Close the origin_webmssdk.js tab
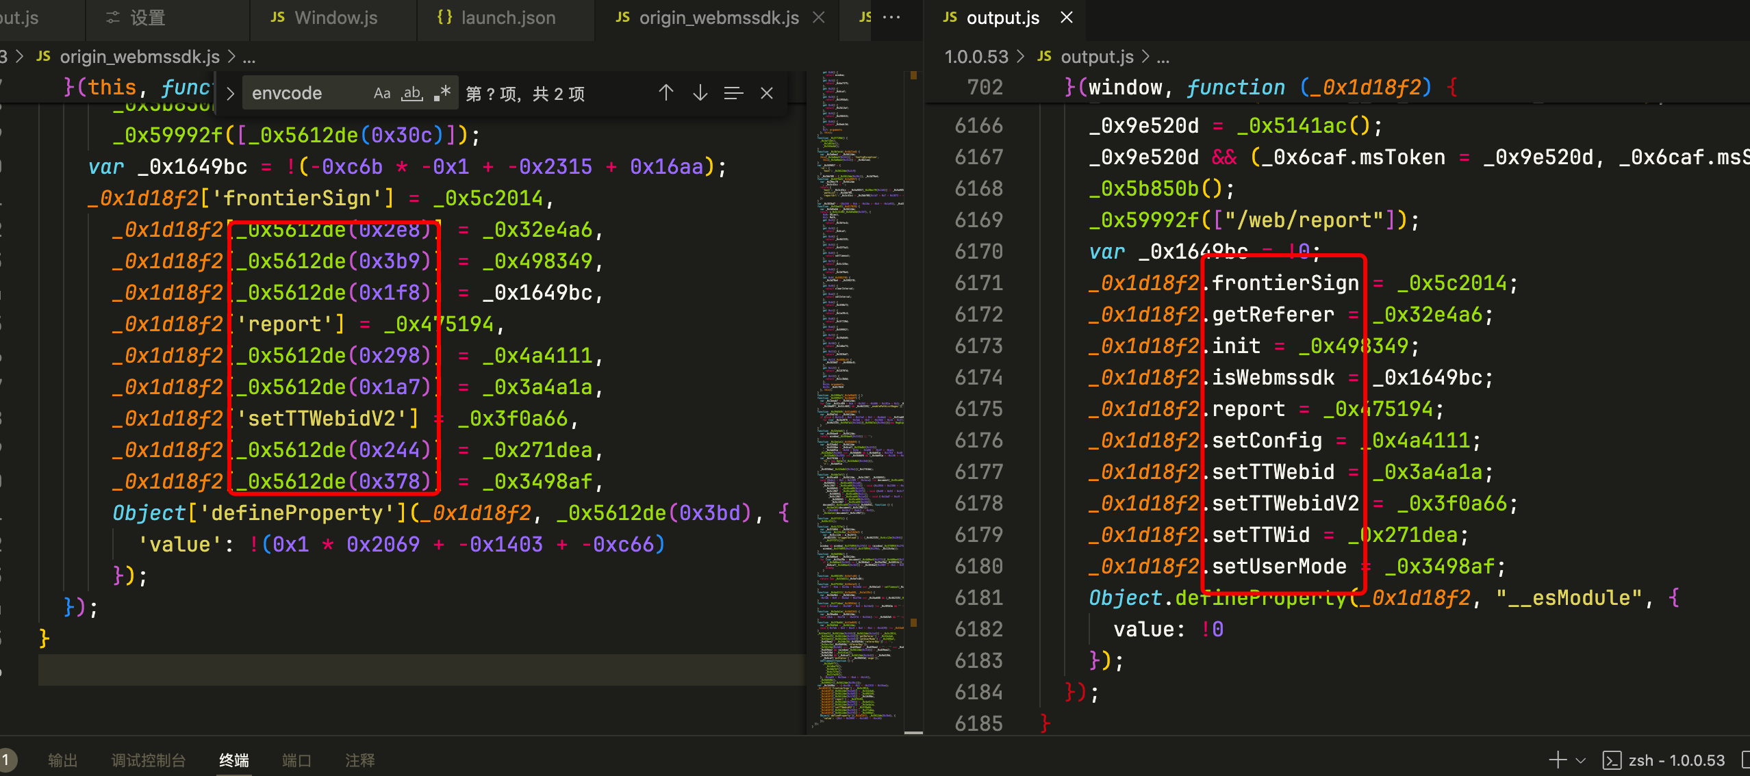The width and height of the screenshot is (1750, 776). pos(819,18)
